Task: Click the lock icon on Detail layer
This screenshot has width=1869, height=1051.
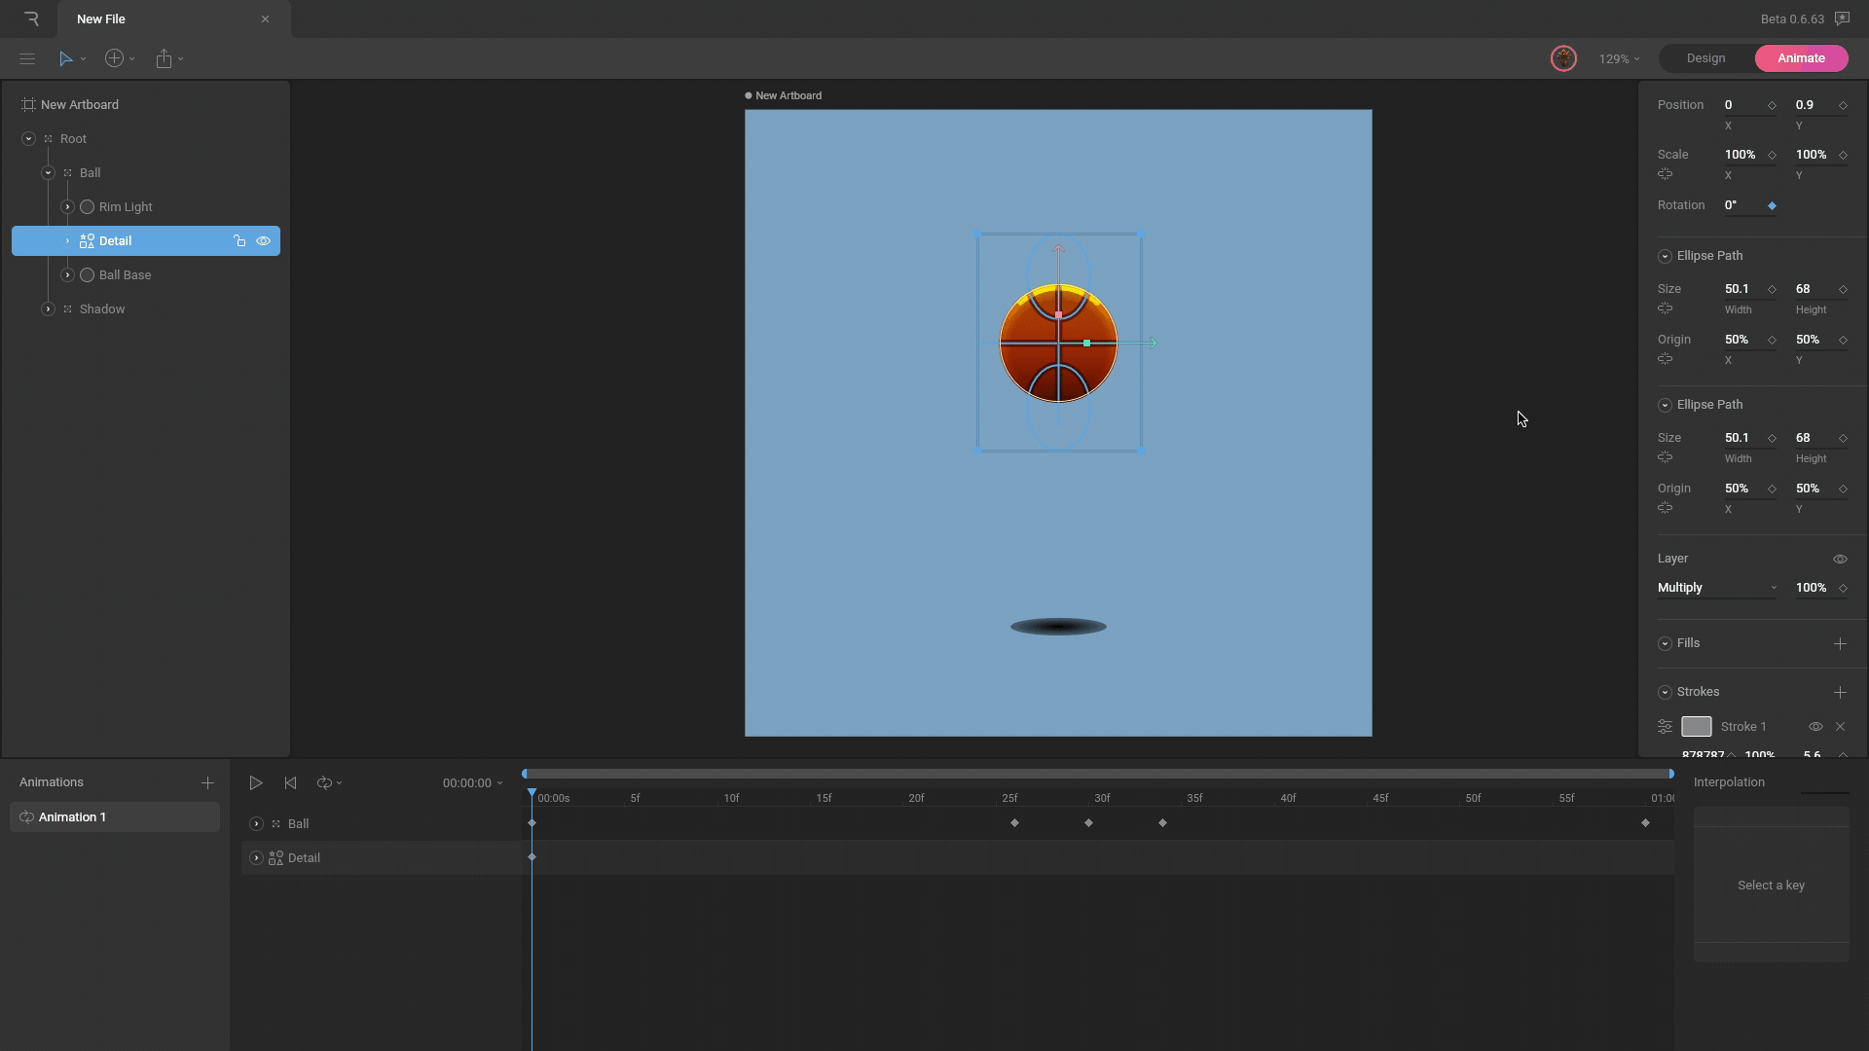Action: [239, 241]
